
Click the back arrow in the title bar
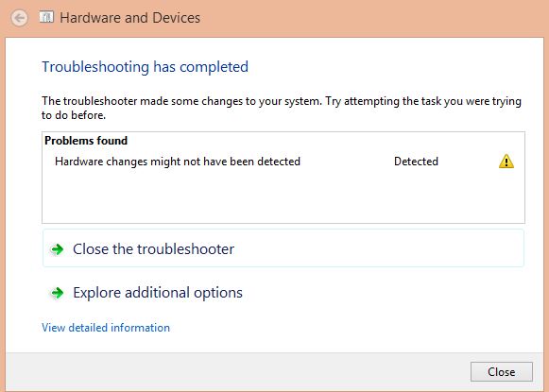click(19, 18)
